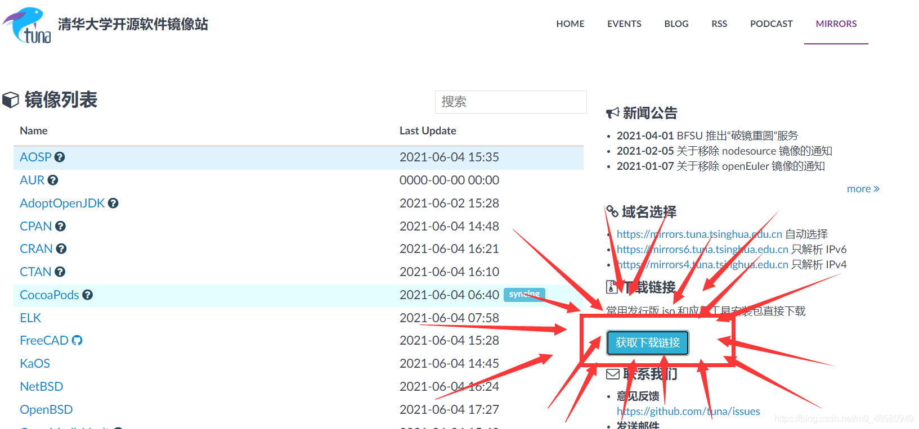This screenshot has height=429, width=919.
Task: Open CRAN help question-mark icon
Action: point(61,249)
